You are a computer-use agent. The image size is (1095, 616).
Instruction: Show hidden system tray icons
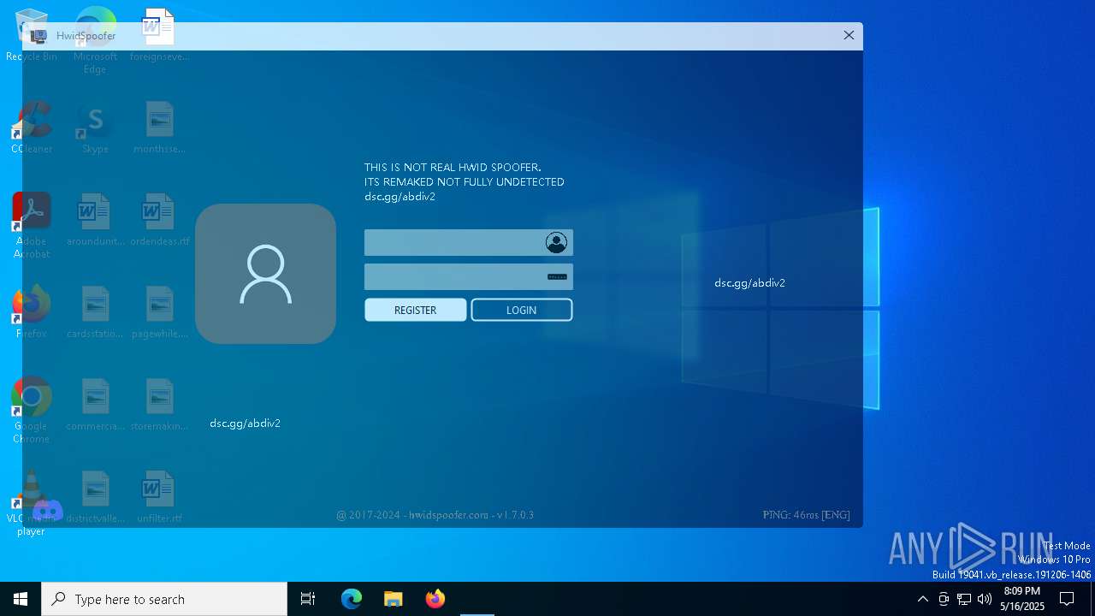point(922,599)
